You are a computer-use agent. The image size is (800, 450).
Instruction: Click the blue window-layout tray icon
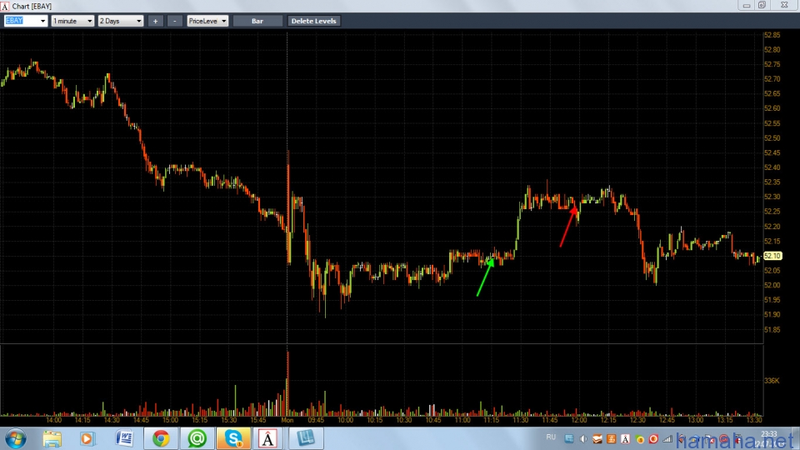(569, 439)
